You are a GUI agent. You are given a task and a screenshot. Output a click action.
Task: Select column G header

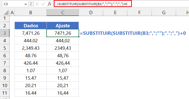click(164, 12)
